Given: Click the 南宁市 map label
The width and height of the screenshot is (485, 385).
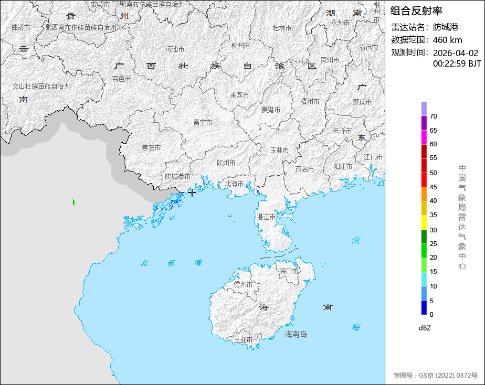Looking at the screenshot, I should tap(203, 123).
